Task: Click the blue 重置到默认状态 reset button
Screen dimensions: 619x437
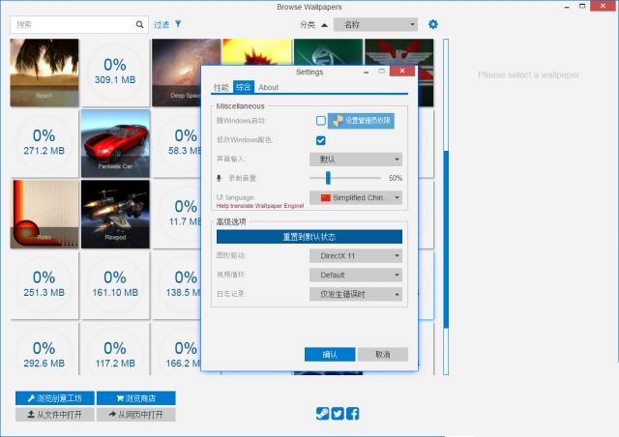Action: point(309,236)
